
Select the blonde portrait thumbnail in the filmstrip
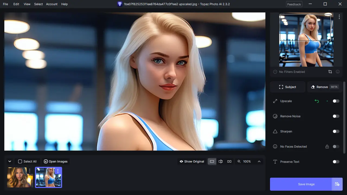(x=20, y=177)
